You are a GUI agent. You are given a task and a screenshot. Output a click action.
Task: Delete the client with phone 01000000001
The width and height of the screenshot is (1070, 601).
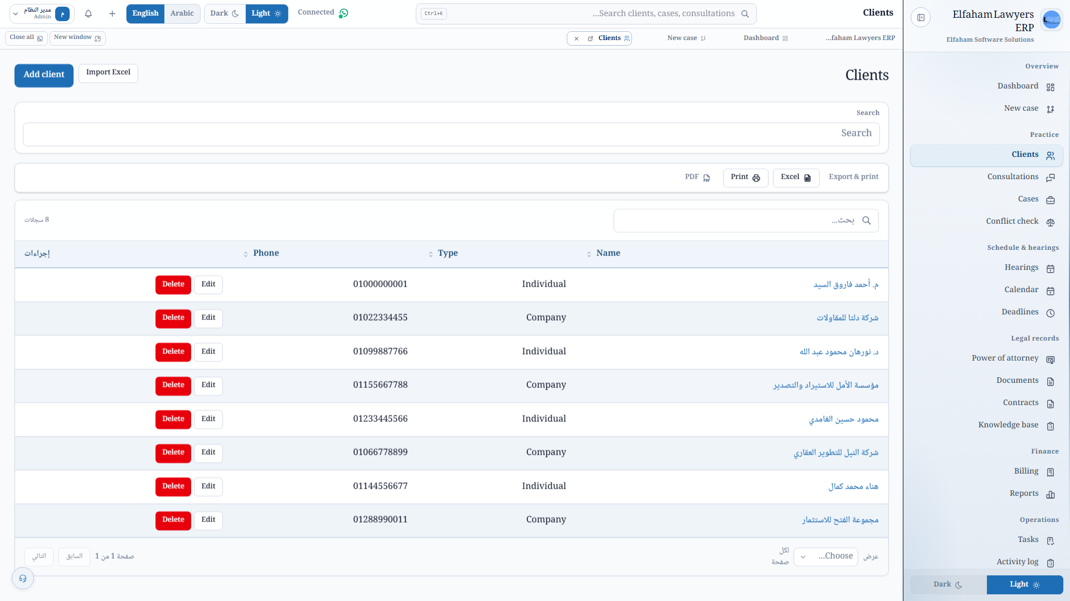(x=173, y=285)
